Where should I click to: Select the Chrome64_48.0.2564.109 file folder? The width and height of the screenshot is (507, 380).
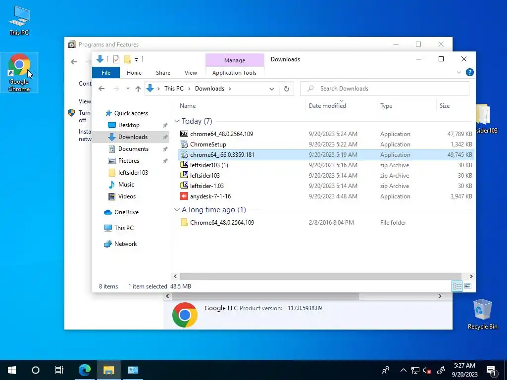click(x=326, y=222)
